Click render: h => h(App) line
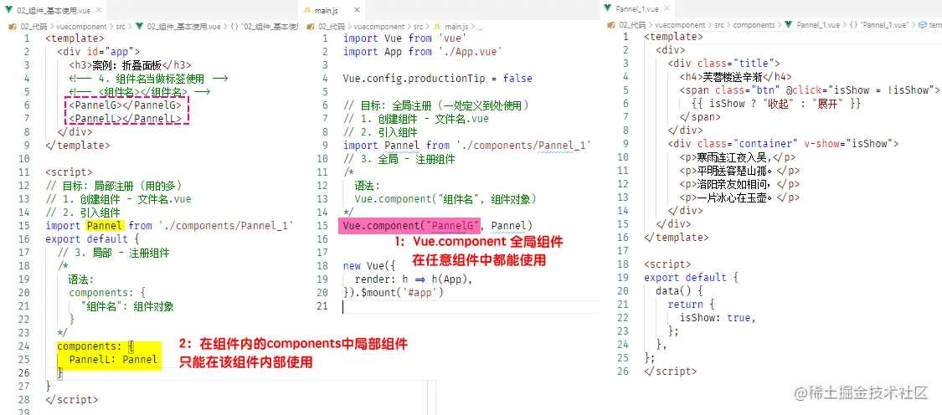 (414, 279)
